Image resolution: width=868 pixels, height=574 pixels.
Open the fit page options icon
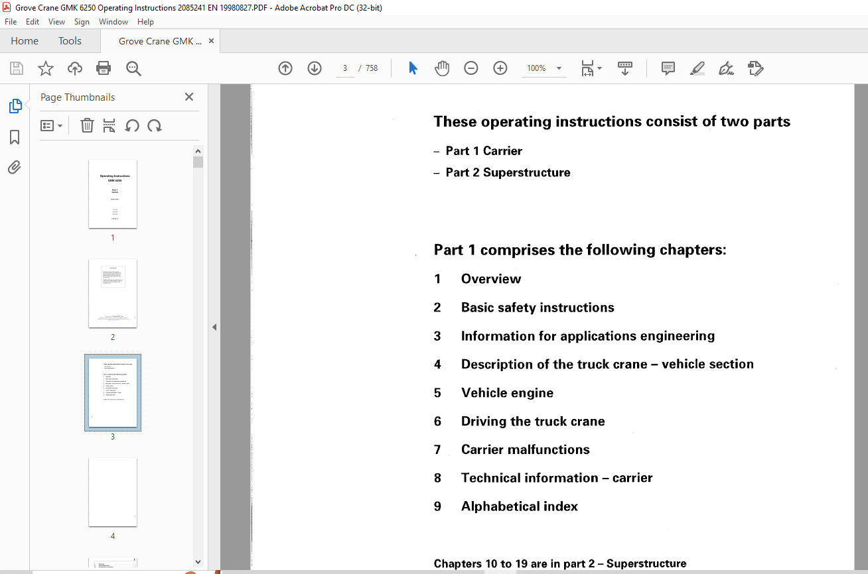(x=587, y=68)
